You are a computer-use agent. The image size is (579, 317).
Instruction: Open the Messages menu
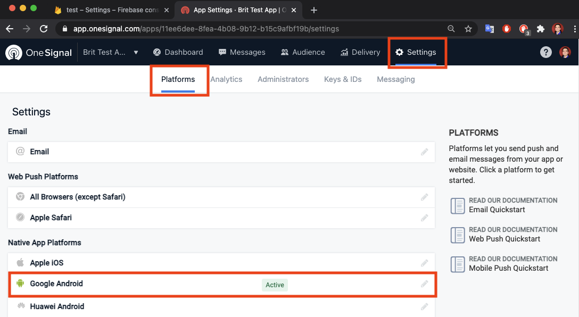coord(242,53)
